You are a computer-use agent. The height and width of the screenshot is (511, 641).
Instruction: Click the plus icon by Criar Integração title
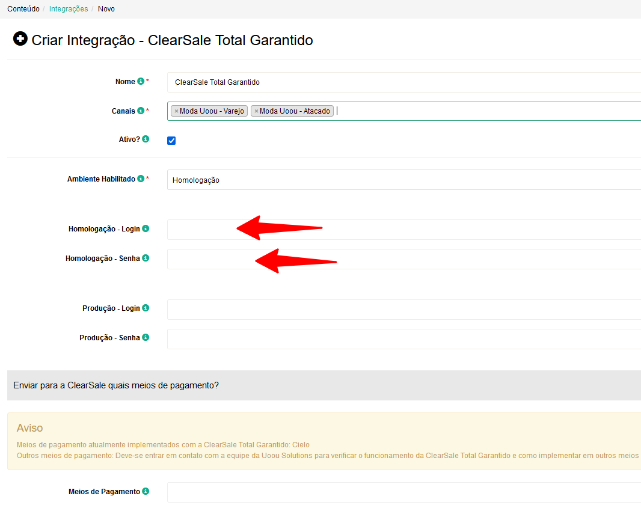point(20,39)
